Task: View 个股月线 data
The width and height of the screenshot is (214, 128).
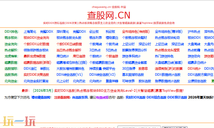Action: click(112, 44)
